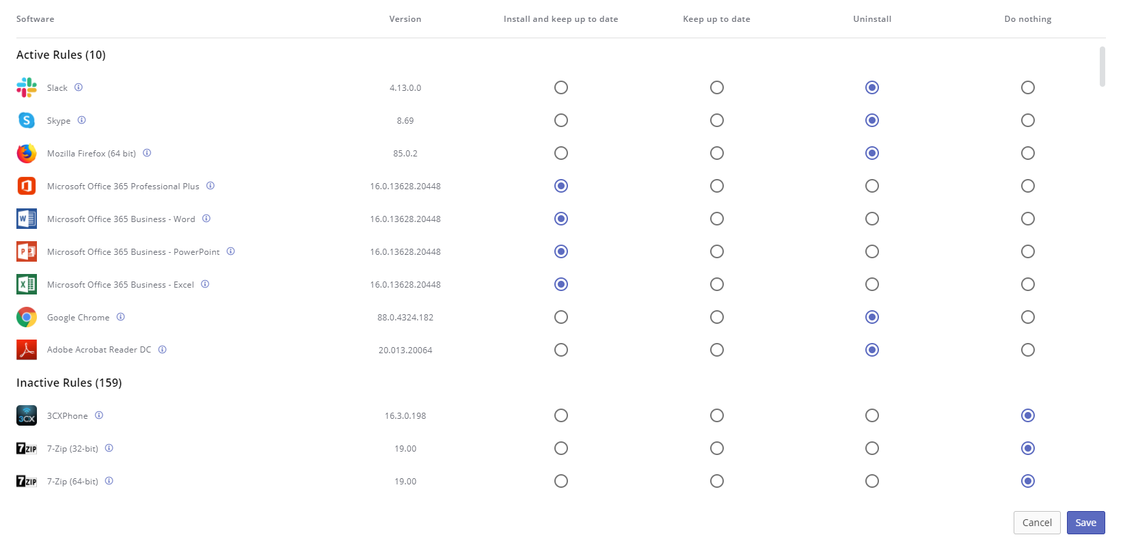This screenshot has width=1123, height=550.
Task: Click the Slack app icon
Action: pos(27,87)
